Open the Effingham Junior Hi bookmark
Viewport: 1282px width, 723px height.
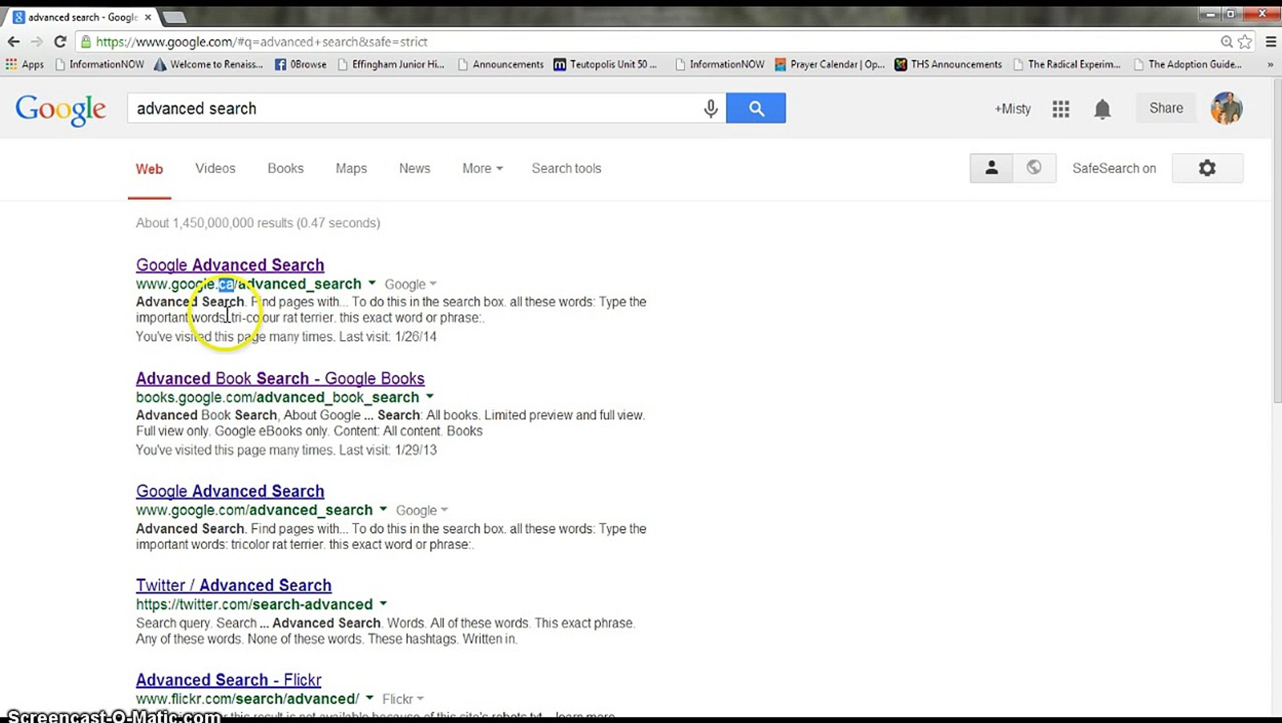click(x=392, y=64)
